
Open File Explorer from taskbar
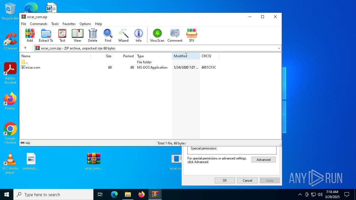[128, 194]
